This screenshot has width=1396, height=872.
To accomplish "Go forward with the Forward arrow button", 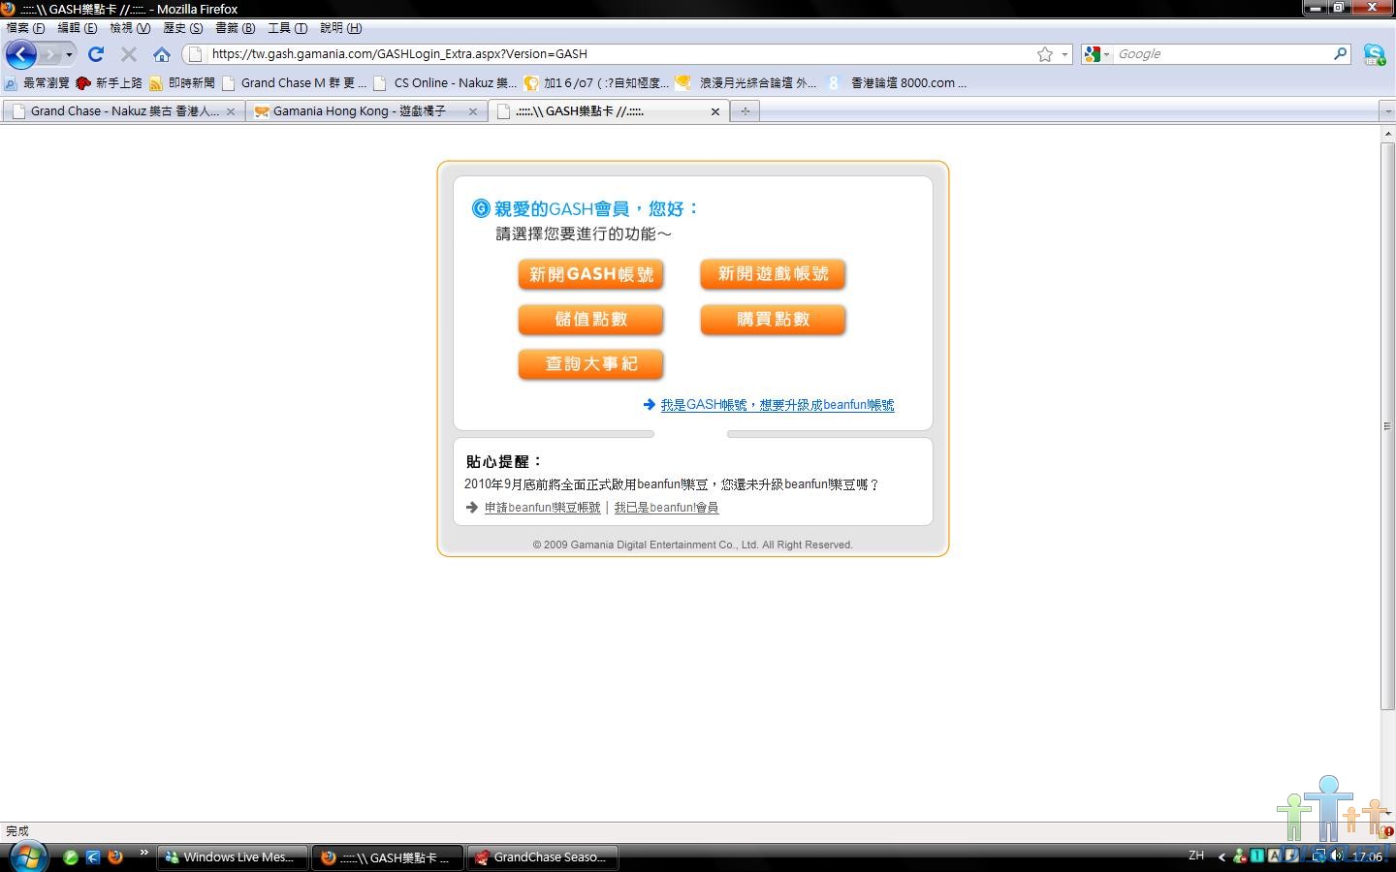I will coord(50,54).
